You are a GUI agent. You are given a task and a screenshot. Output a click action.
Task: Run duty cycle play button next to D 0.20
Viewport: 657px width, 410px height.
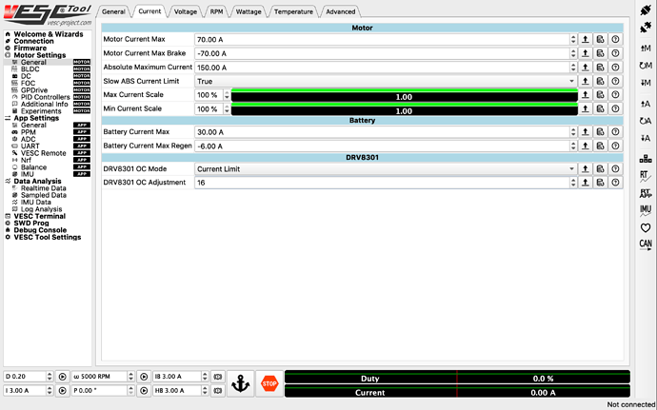click(63, 377)
